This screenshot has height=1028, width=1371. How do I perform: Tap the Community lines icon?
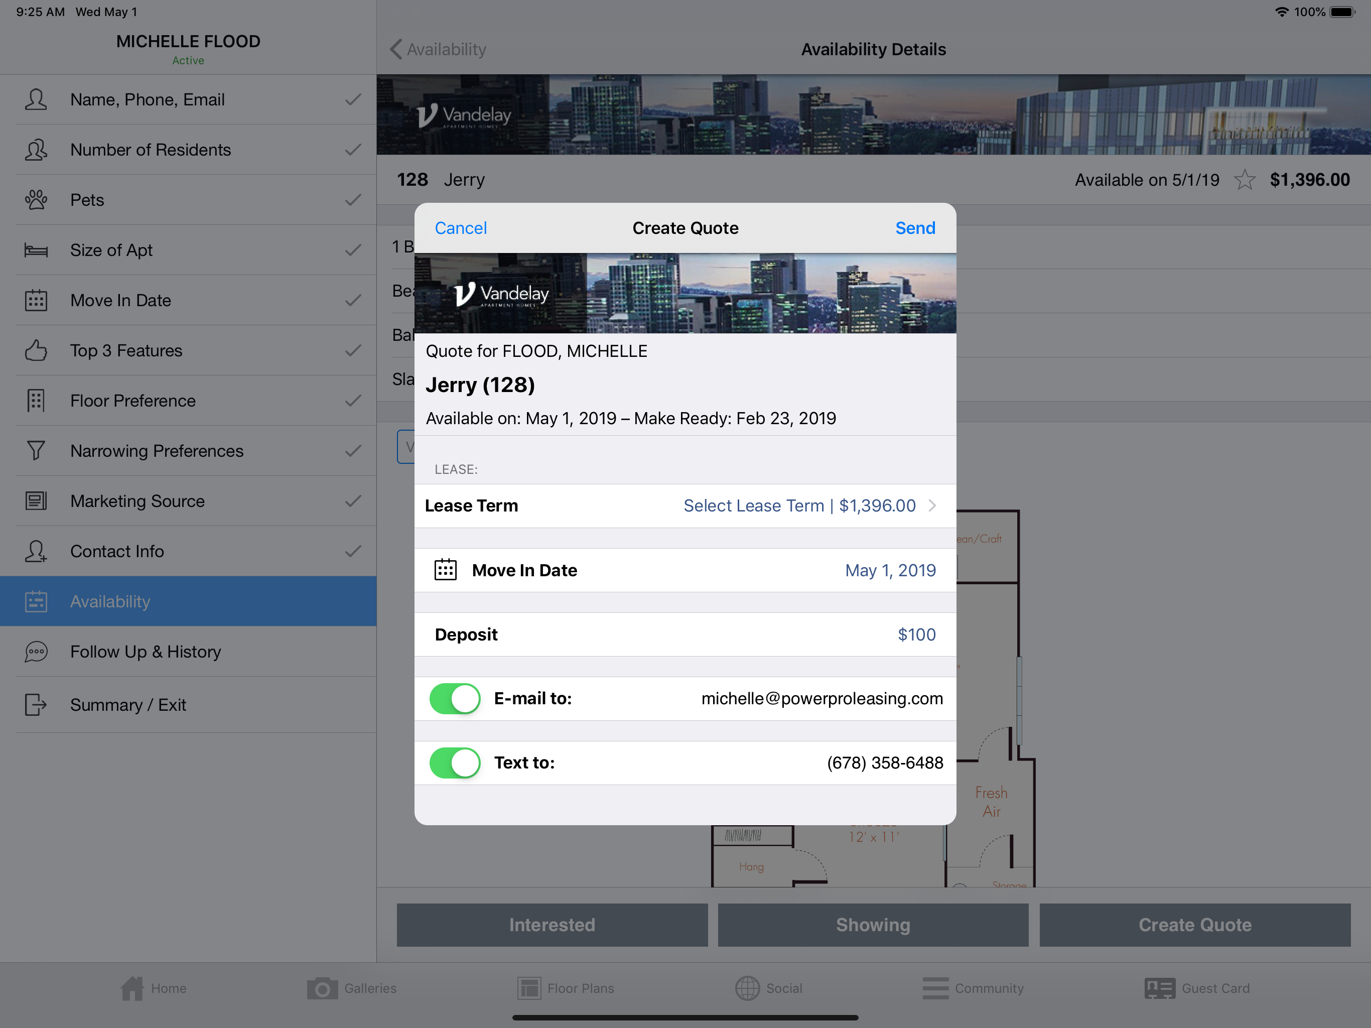(935, 988)
